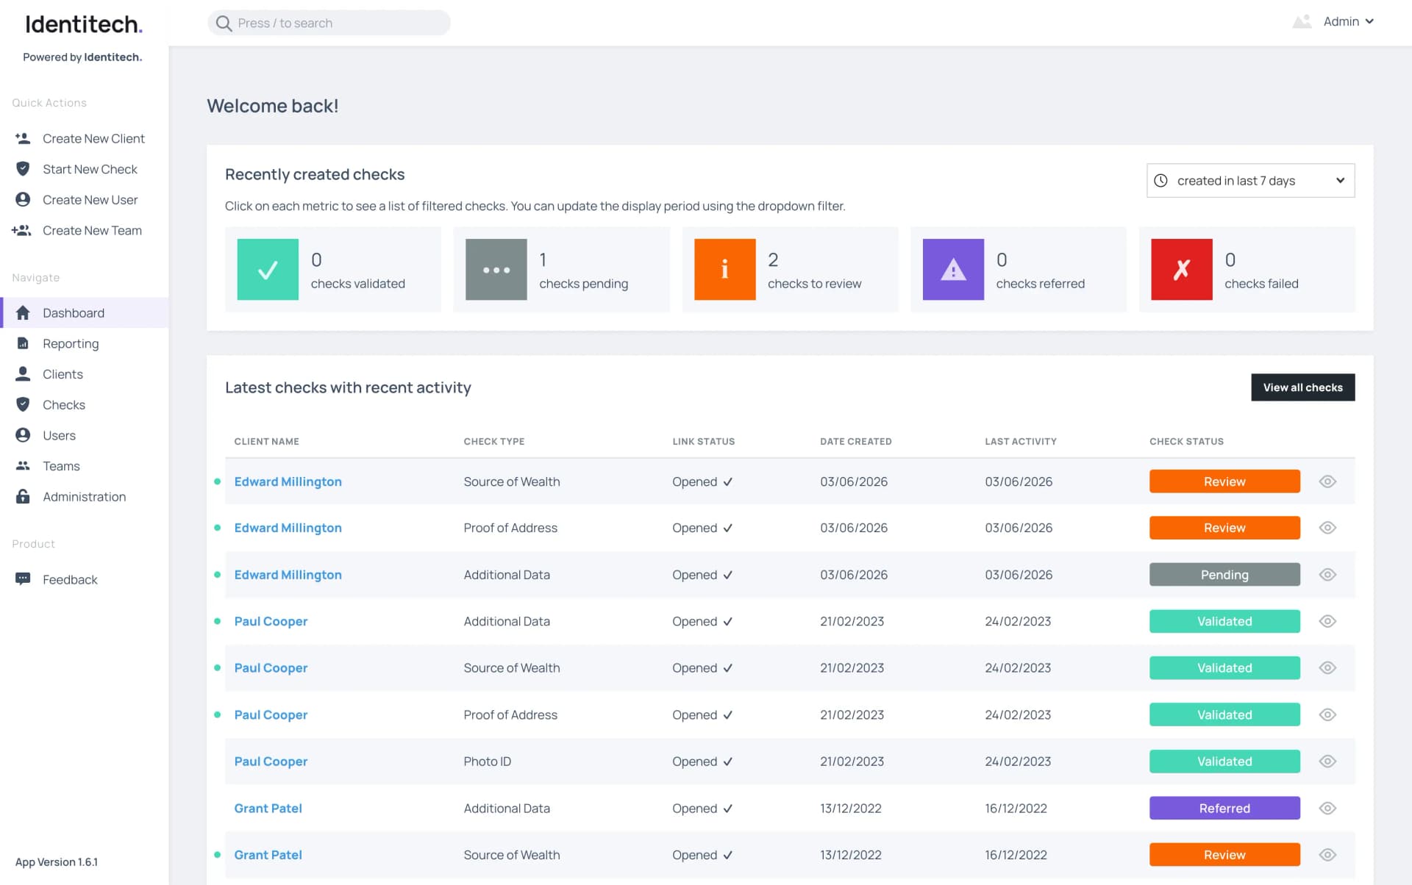Click the Feedback chat bubble icon
The image size is (1412, 885).
(x=23, y=579)
